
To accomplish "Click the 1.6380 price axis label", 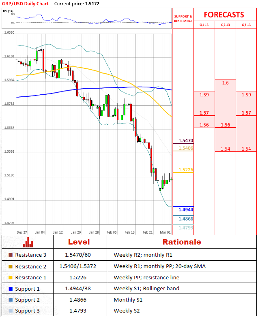I will (9, 32).
